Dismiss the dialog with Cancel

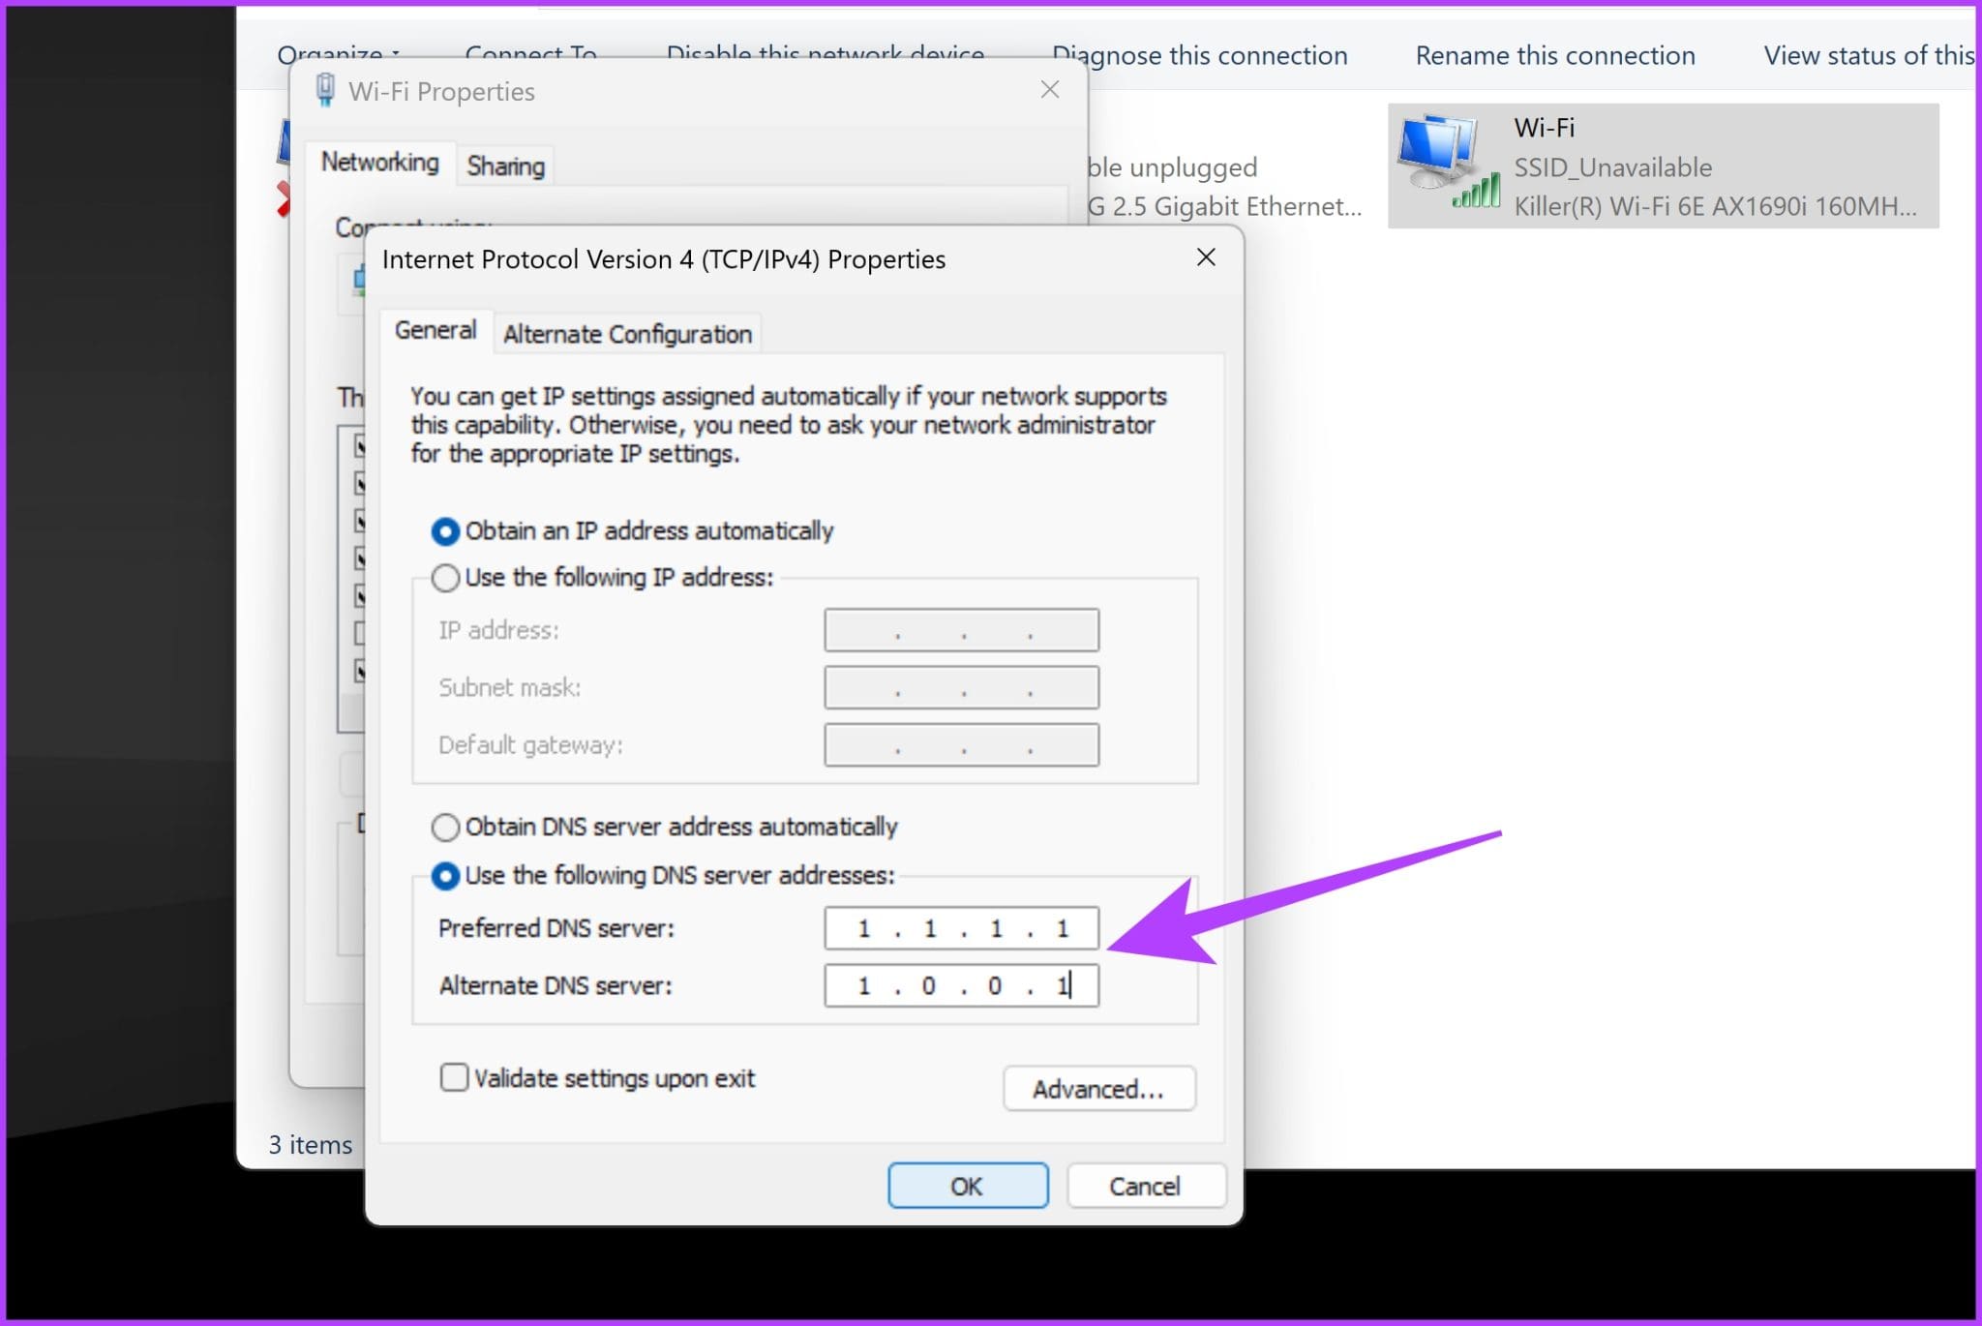(x=1146, y=1185)
